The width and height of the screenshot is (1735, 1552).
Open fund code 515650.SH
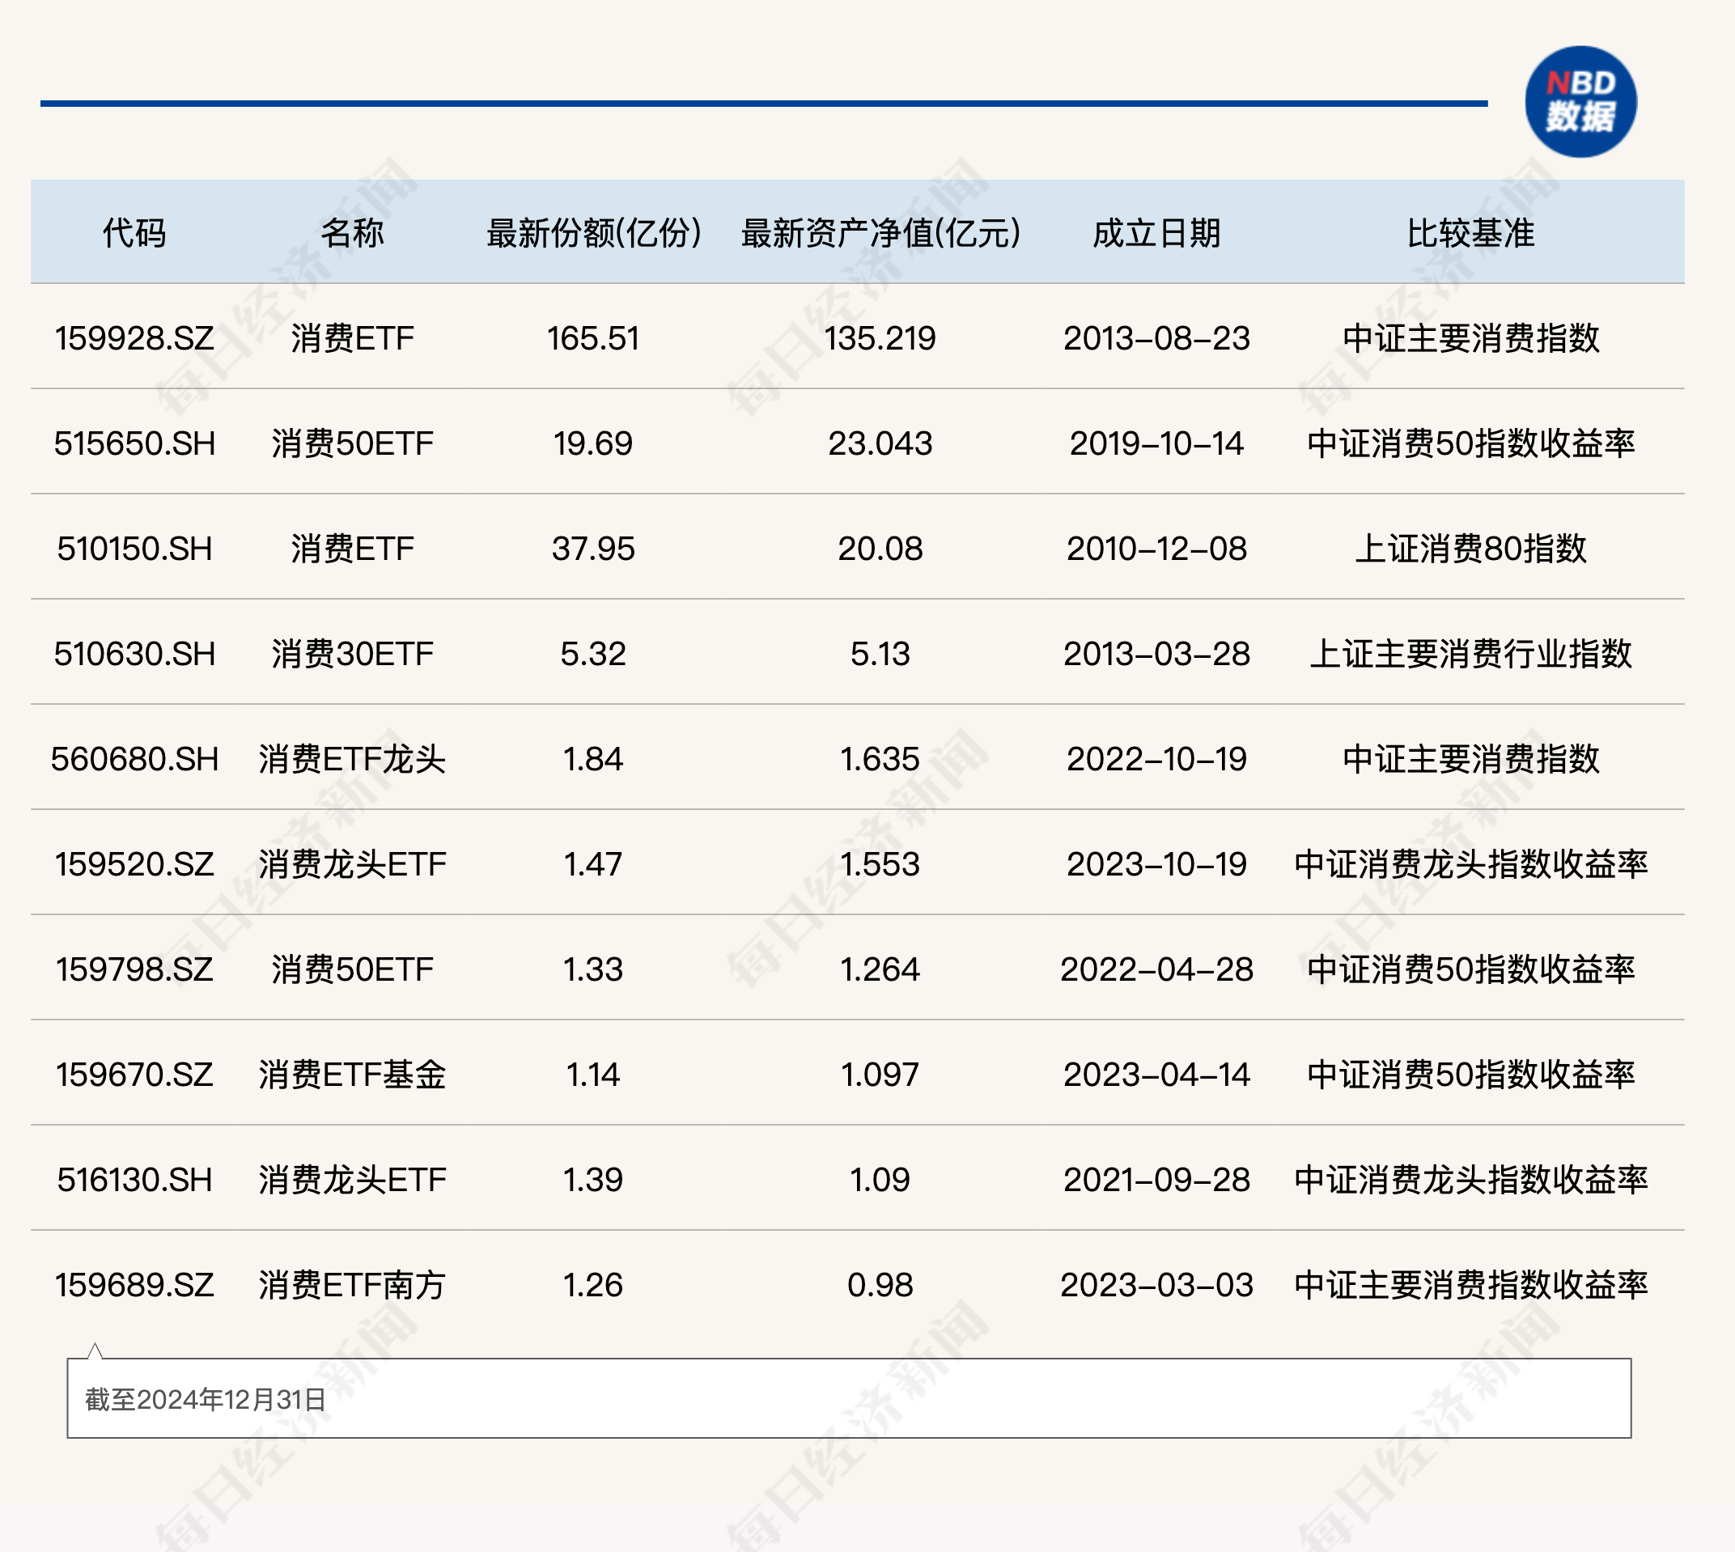[134, 443]
